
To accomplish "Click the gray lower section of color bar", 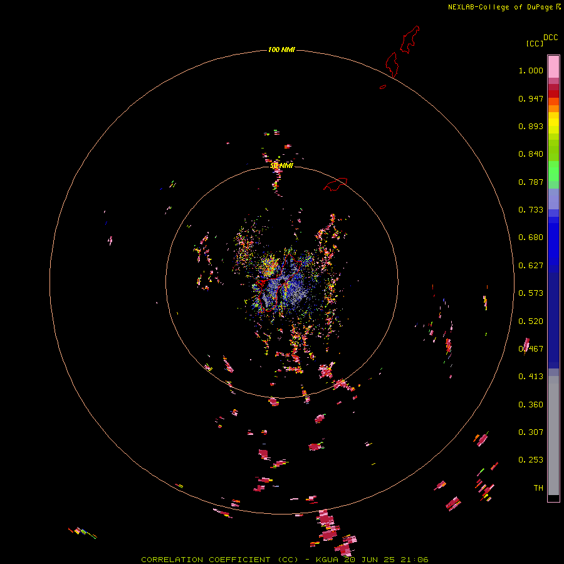I will click(553, 436).
